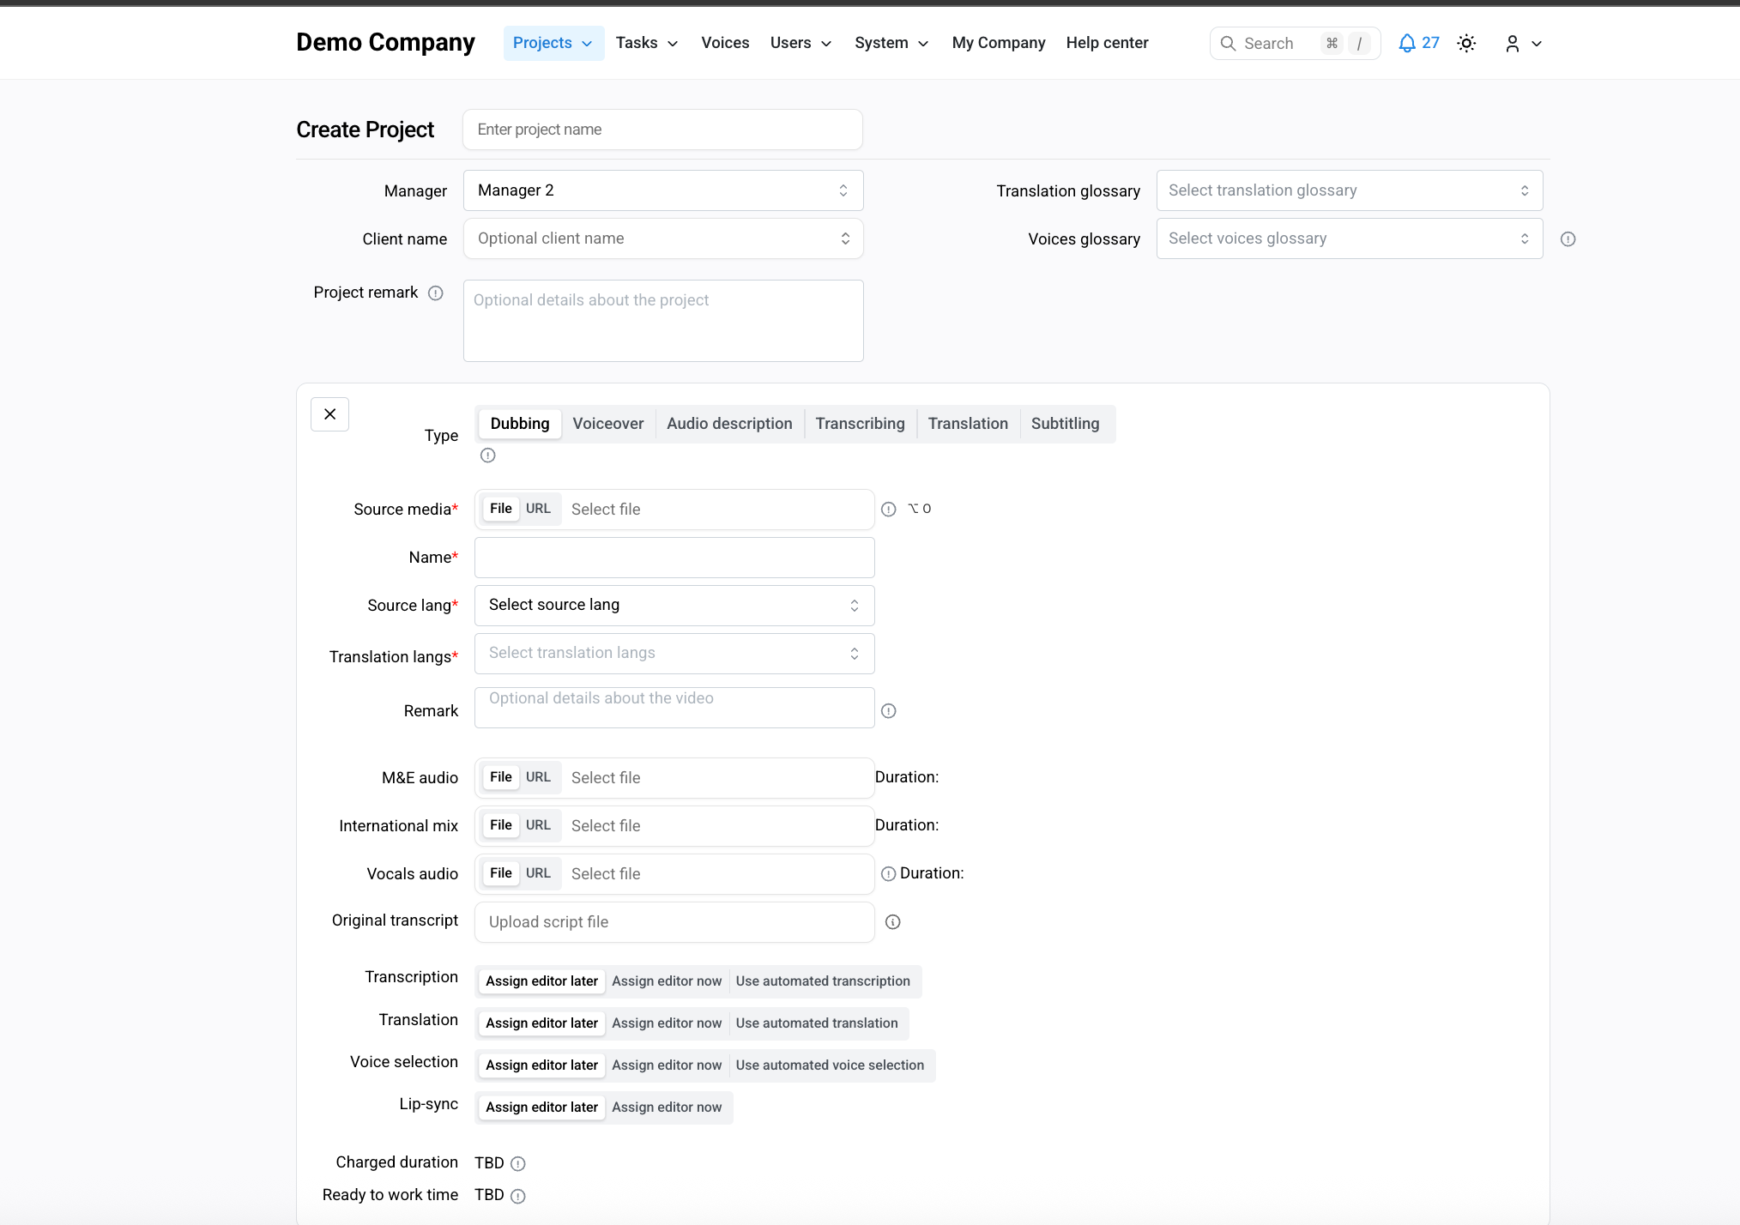
Task: Click Select file for Source media
Action: tap(606, 510)
